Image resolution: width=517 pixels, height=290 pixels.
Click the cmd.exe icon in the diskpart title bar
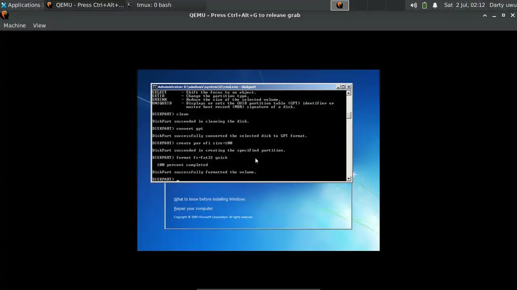[x=155, y=87]
